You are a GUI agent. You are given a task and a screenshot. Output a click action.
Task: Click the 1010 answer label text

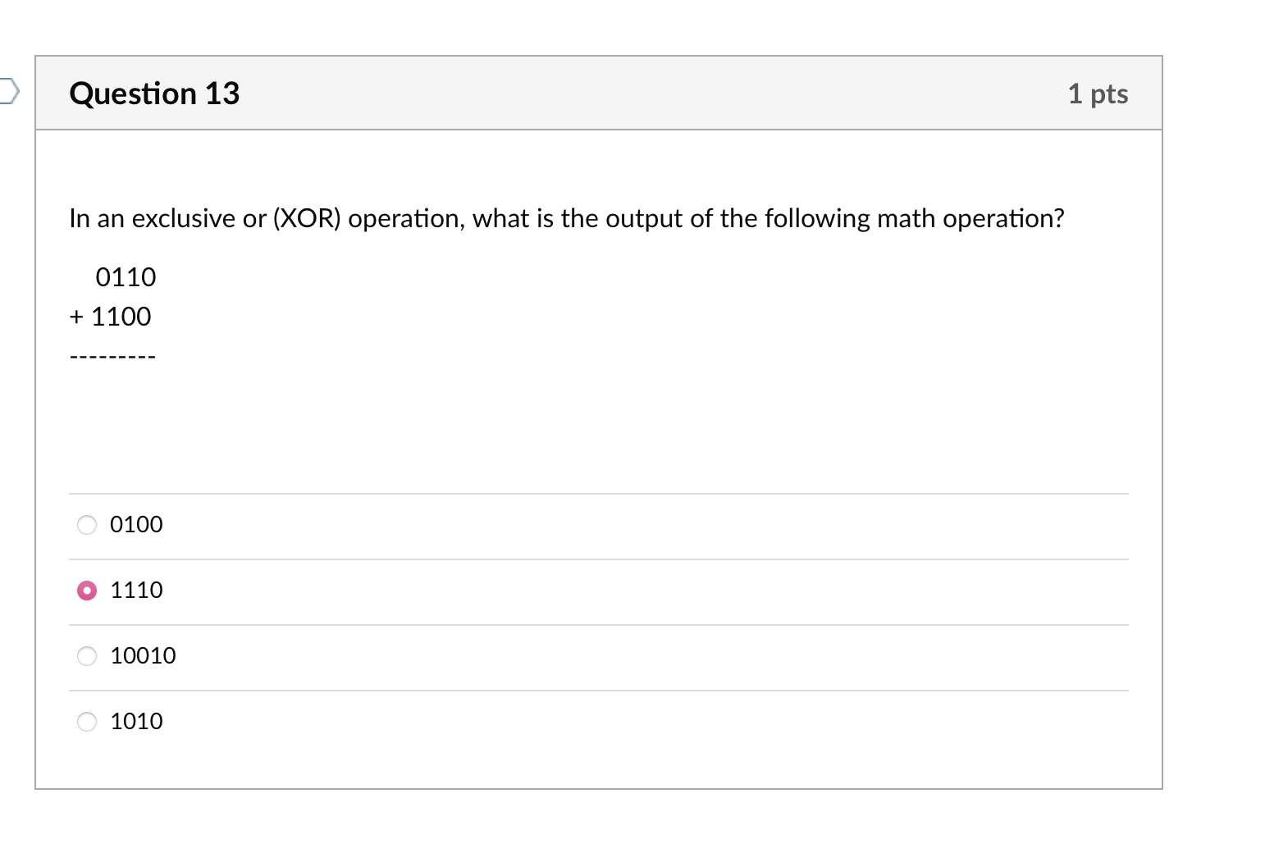point(136,722)
